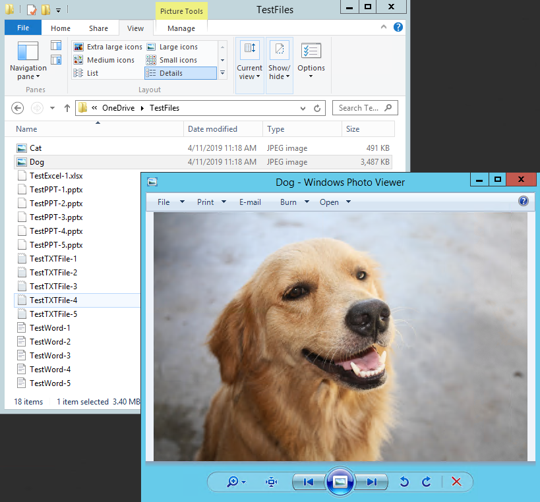Open the Share ribbon tab
The image size is (540, 502).
coord(99,28)
